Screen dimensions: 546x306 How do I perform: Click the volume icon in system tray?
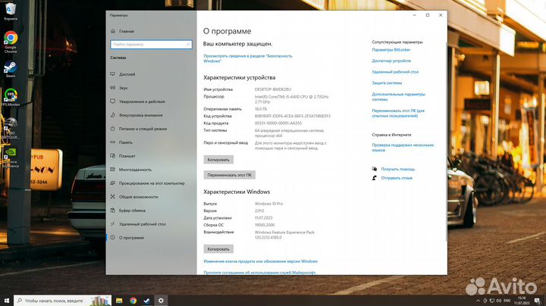[x=499, y=301]
